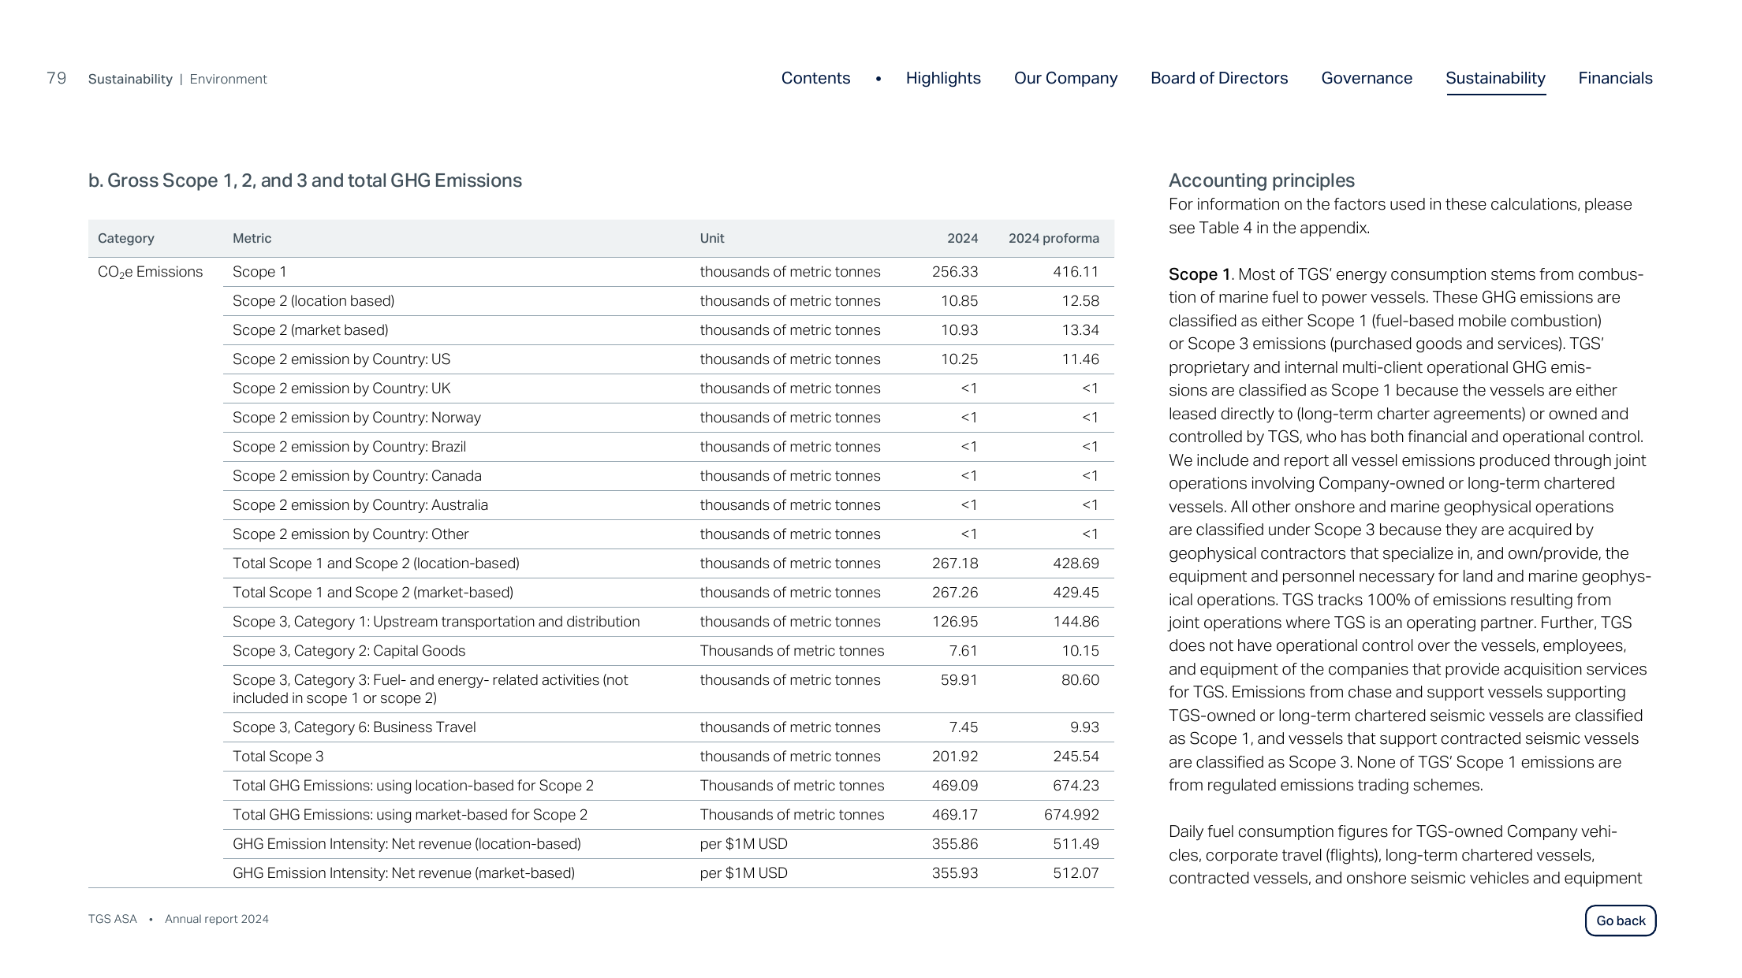1742x978 pixels.
Task: Click the value 469.09
Action: pyautogui.click(x=955, y=786)
